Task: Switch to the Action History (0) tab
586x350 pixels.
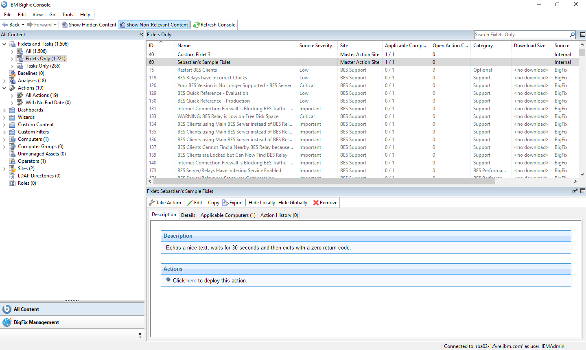Action: (x=279, y=215)
